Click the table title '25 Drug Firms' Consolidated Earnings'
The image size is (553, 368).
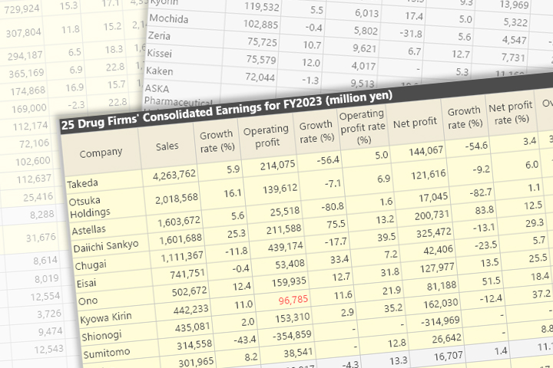click(x=230, y=110)
